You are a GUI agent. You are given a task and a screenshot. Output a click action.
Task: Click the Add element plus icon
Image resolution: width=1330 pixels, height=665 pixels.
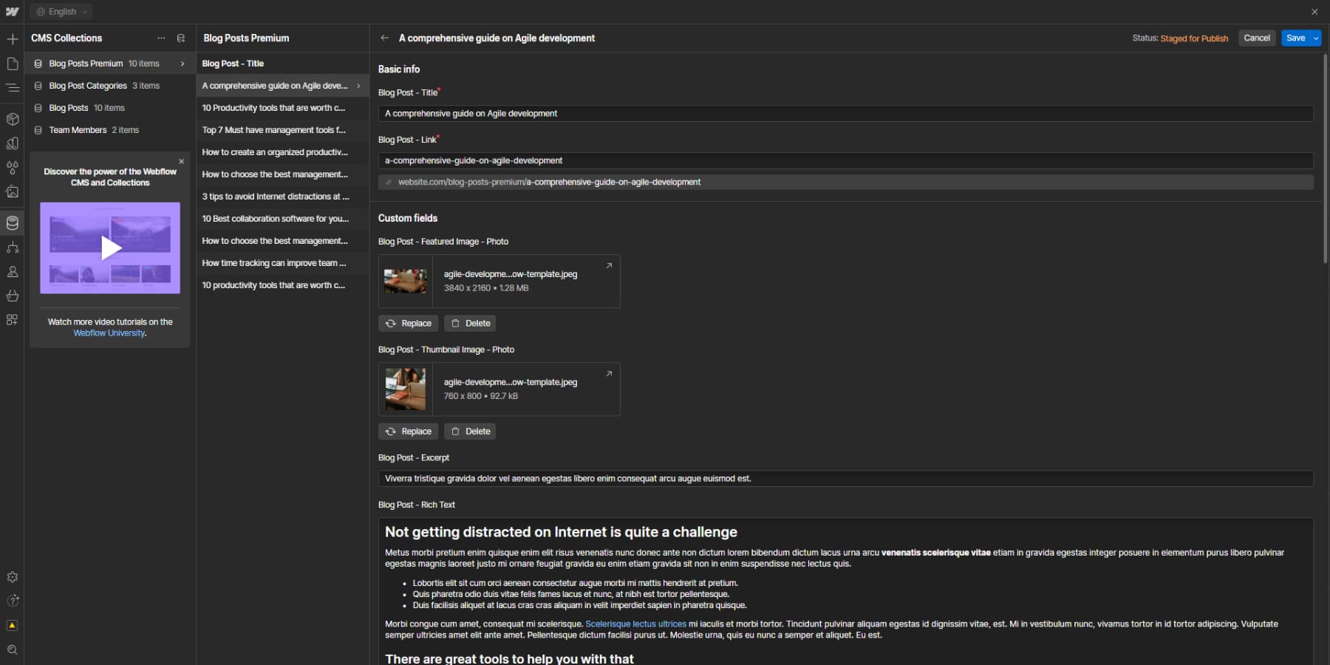(13, 38)
